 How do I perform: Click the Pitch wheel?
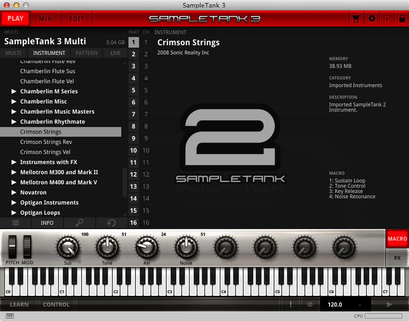12,247
